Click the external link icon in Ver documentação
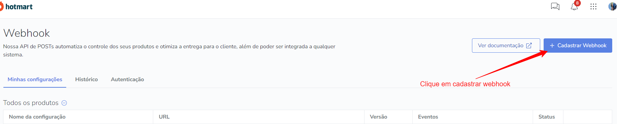The height and width of the screenshot is (124, 617). pyautogui.click(x=529, y=46)
